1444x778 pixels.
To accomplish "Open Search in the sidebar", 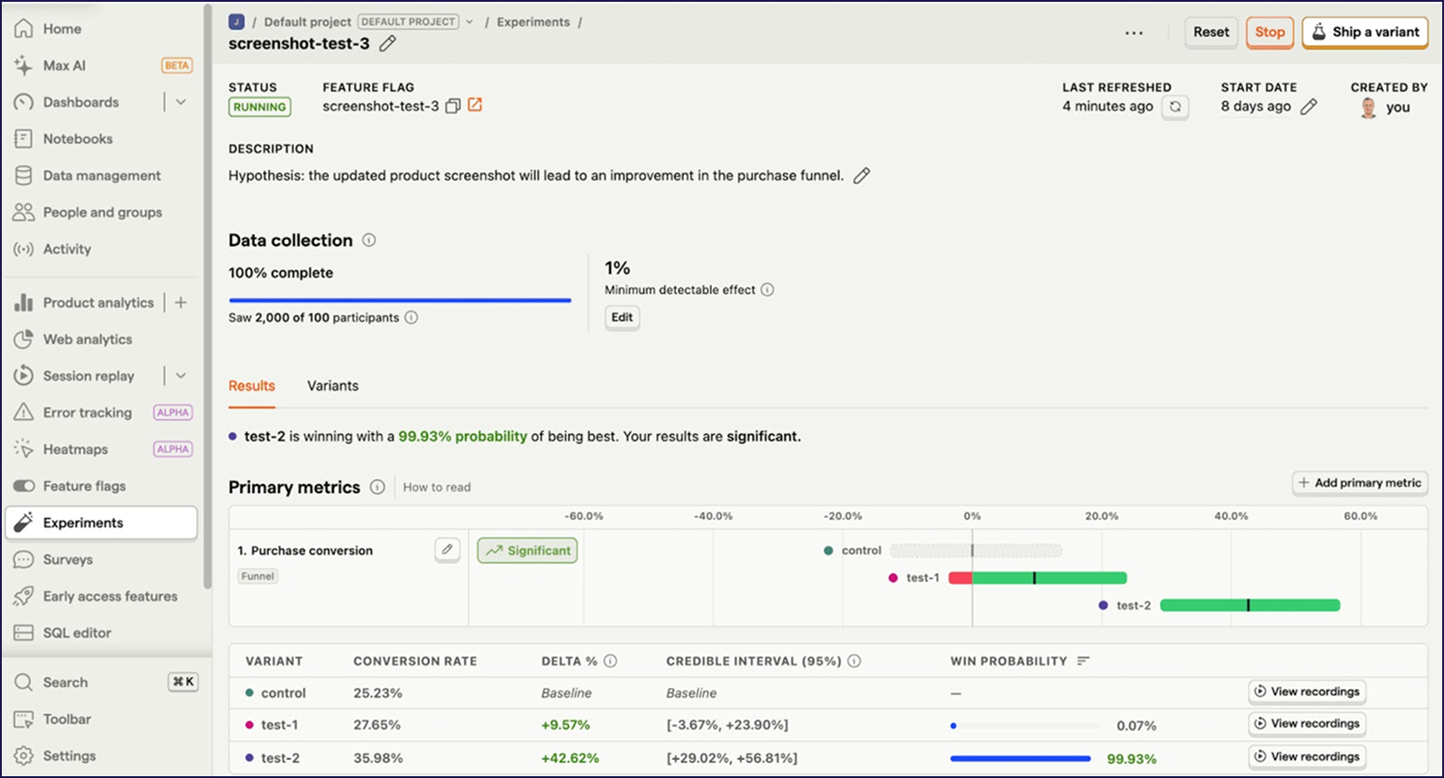I will click(x=65, y=682).
